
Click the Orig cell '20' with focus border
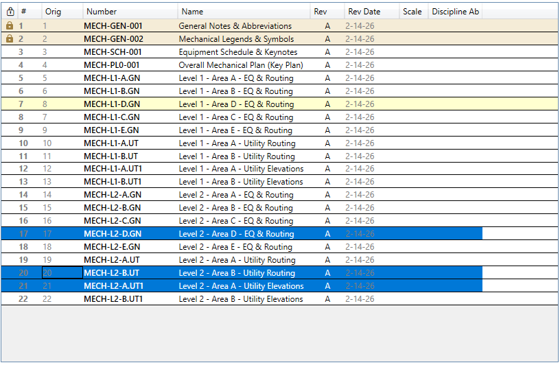tap(62, 272)
